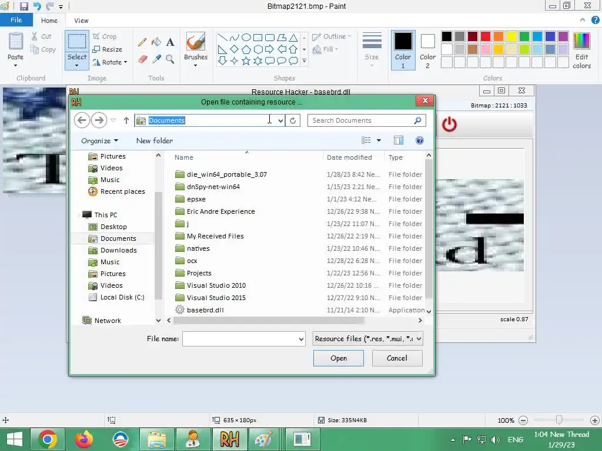
Task: Open Paint help question mark icon
Action: click(x=596, y=21)
